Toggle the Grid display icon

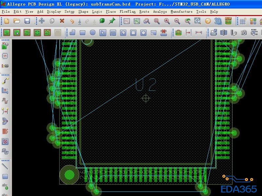243,21
